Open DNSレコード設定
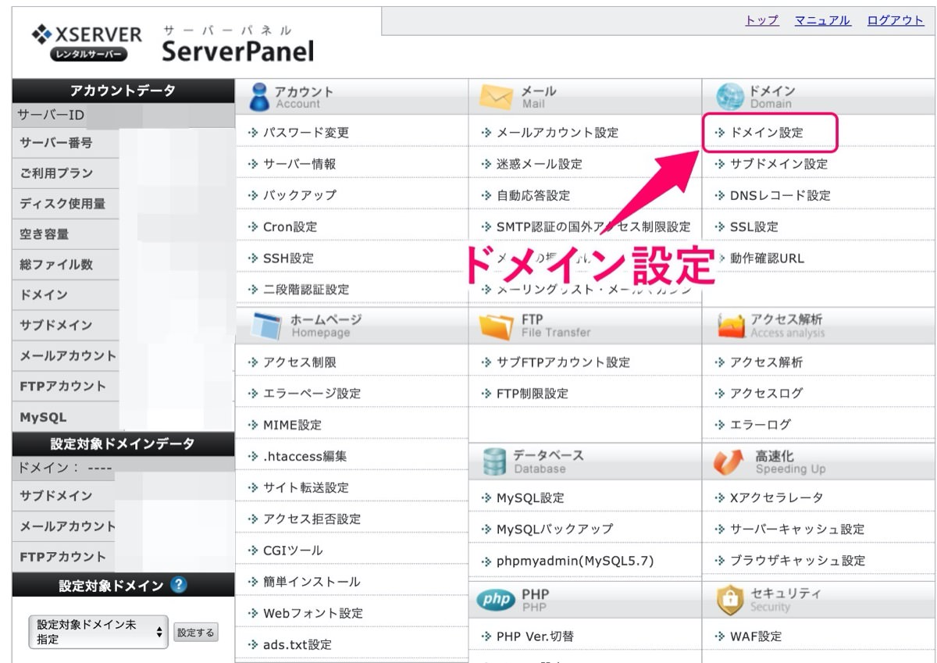Image resolution: width=937 pixels, height=663 pixels. [x=780, y=195]
